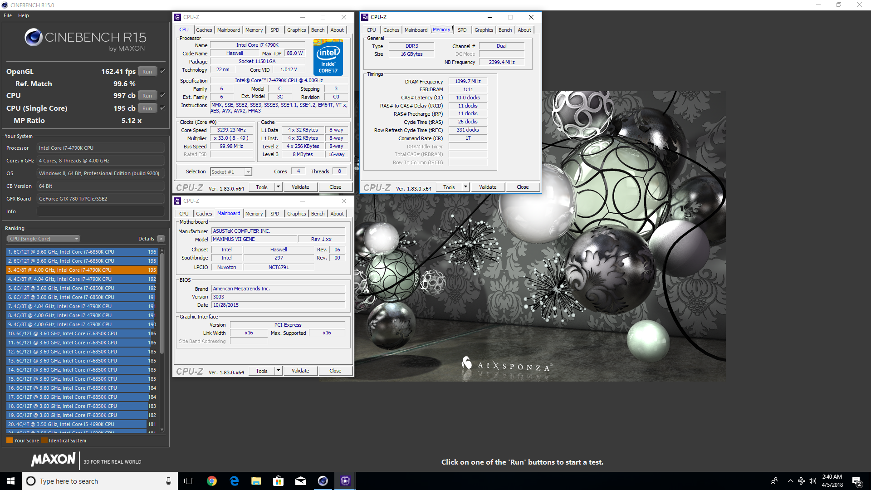Viewport: 871px width, 490px height.
Task: Click the microphone icon in search box
Action: pos(168,481)
